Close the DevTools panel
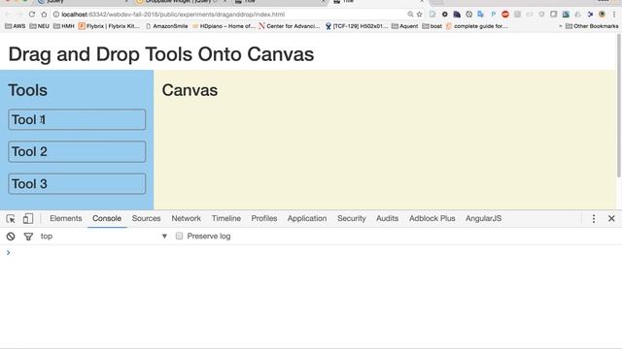622x349 pixels. coord(611,218)
